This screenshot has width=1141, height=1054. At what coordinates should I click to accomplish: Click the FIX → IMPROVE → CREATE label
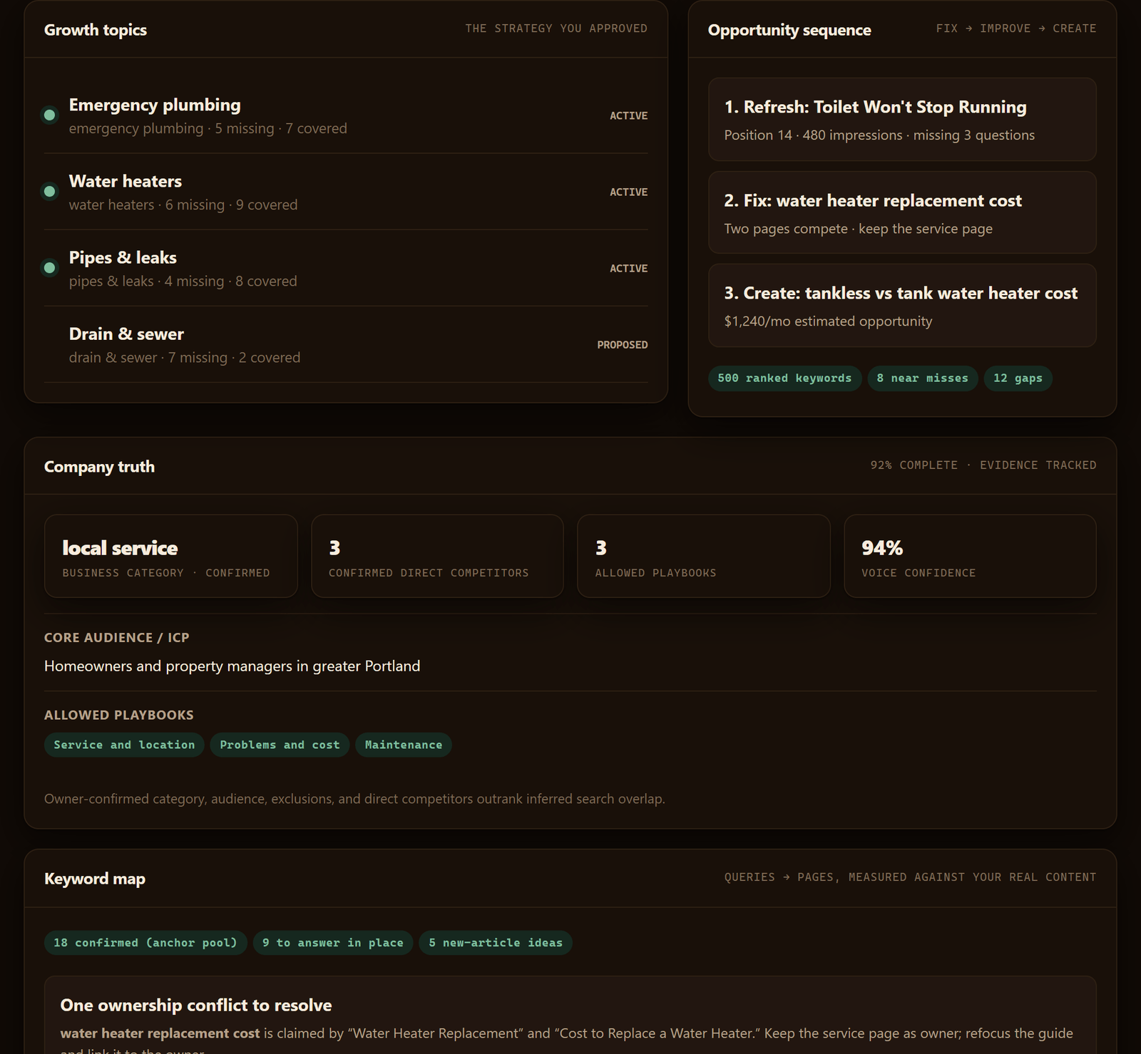pos(1016,29)
